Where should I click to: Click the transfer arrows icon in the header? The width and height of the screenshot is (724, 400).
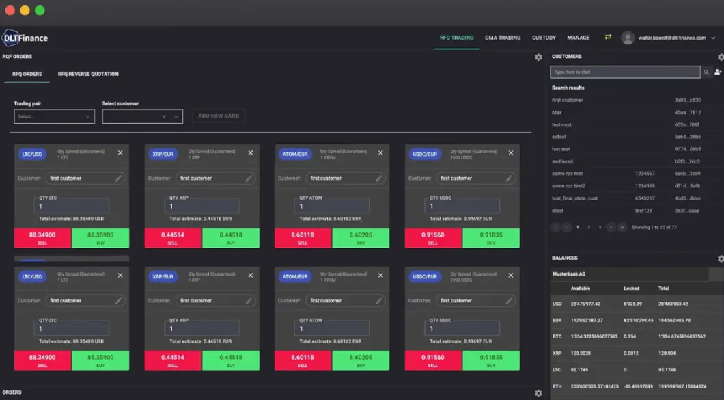click(607, 38)
